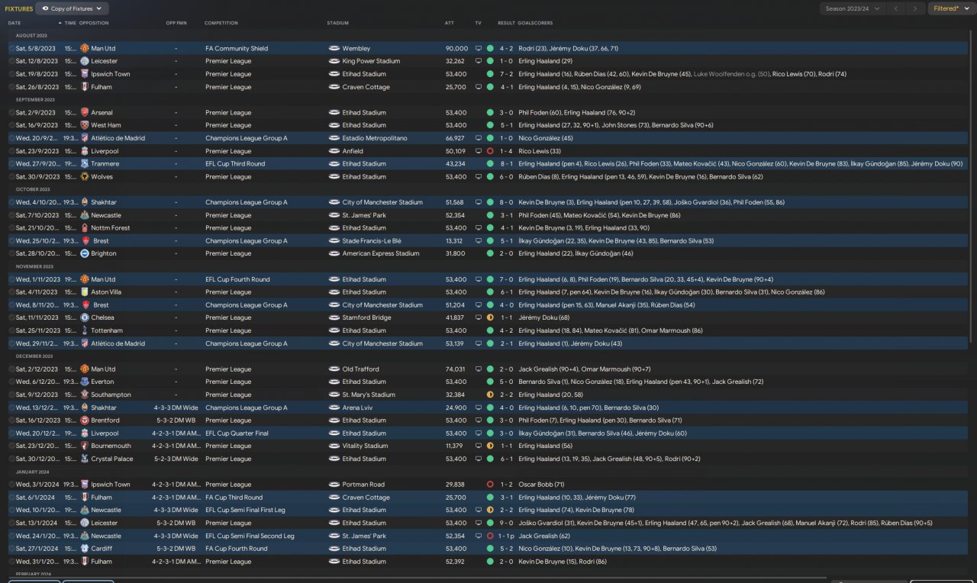Click the West Ham club badge
Image resolution: width=977 pixels, height=583 pixels.
point(85,125)
